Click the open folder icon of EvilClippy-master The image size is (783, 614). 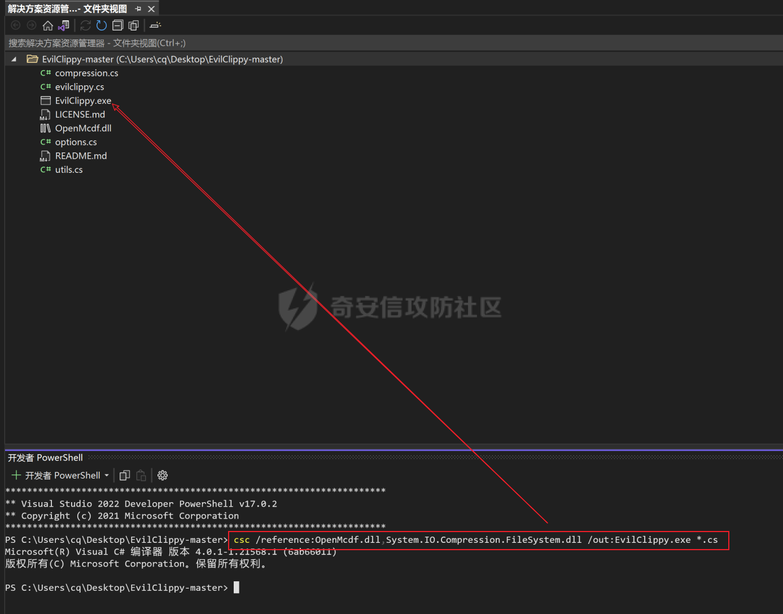(x=32, y=59)
